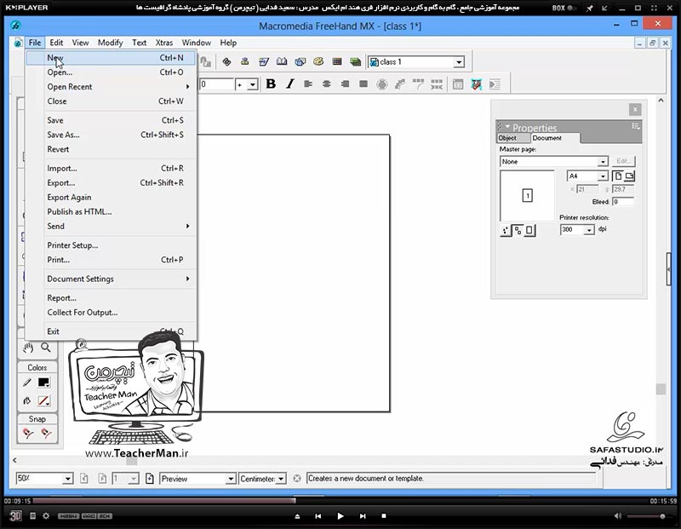Click the Object panel icon beside Library
The width and height of the screenshot is (681, 529).
click(x=300, y=61)
